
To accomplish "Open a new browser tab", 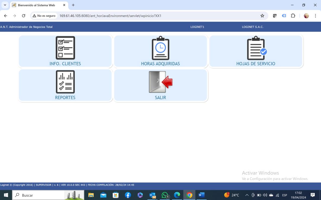I will pyautogui.click(x=73, y=5).
